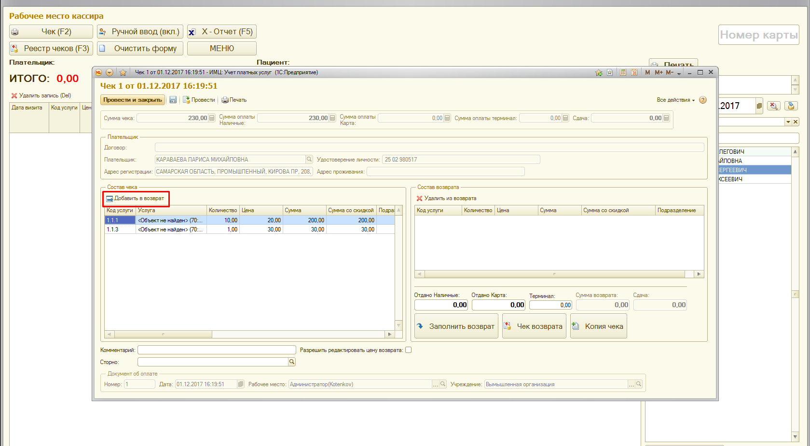
Task: Open the help question mark icon
Action: (x=702, y=100)
